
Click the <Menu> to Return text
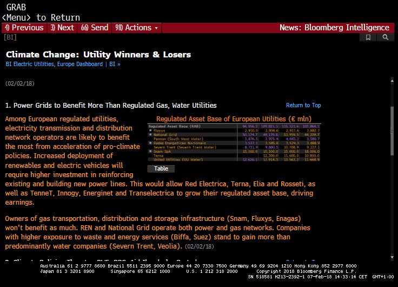coord(41,17)
